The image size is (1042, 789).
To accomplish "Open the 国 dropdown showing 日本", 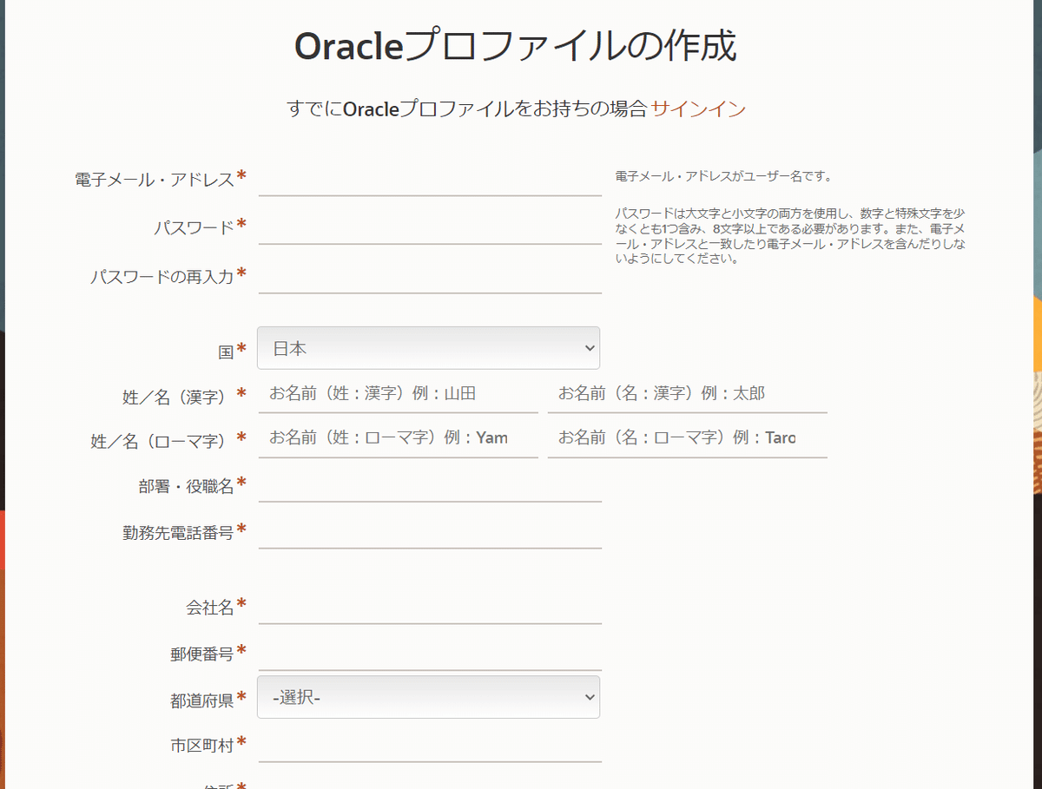I will [x=428, y=348].
